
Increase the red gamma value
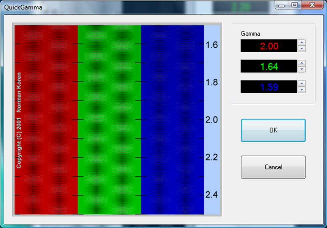[302, 43]
